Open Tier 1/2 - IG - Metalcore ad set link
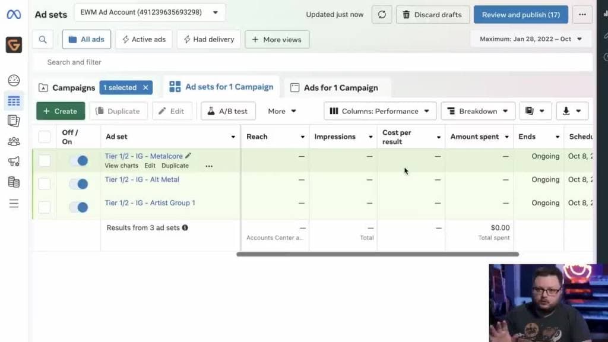This screenshot has width=608, height=342. (144, 156)
